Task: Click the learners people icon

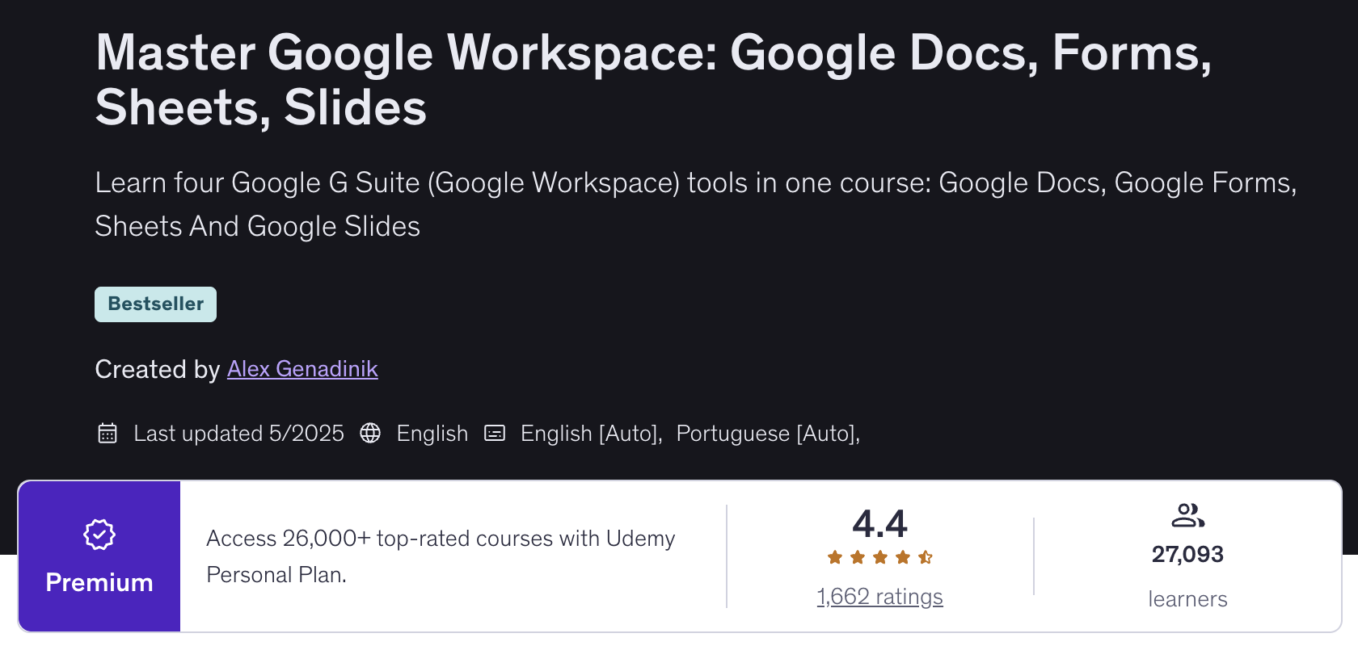Action: (1187, 515)
